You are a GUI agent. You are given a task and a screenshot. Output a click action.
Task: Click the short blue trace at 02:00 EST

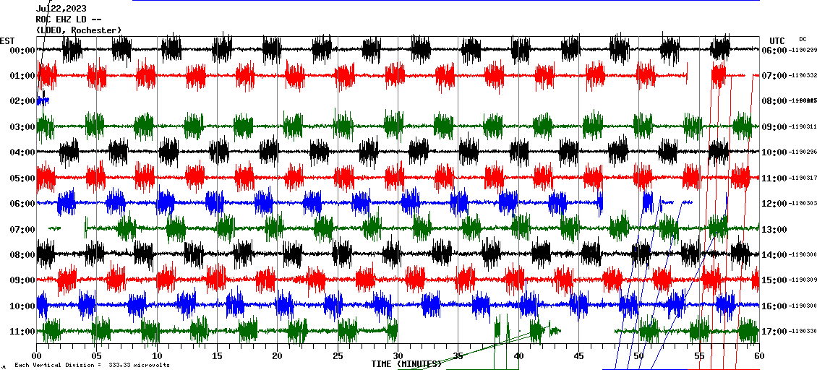point(43,101)
